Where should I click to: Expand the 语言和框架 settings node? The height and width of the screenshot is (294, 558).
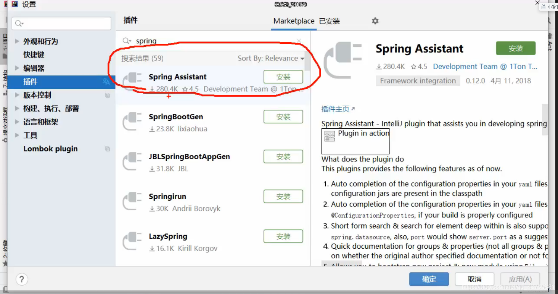coord(17,122)
